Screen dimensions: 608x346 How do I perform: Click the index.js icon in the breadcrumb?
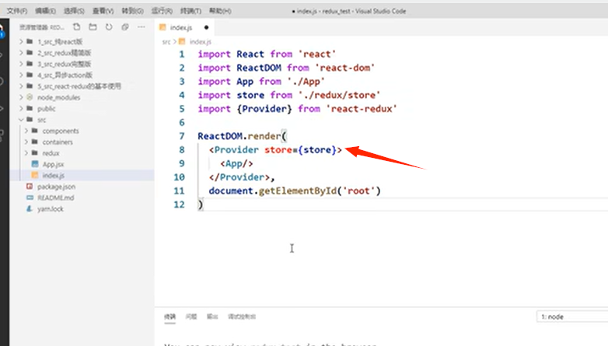182,41
